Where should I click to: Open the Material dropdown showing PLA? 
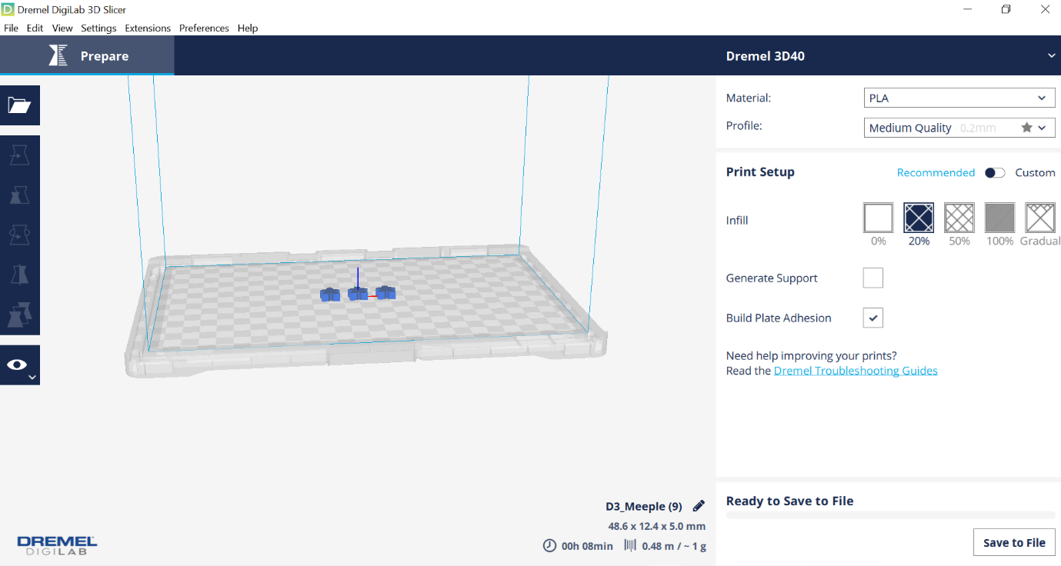point(959,98)
